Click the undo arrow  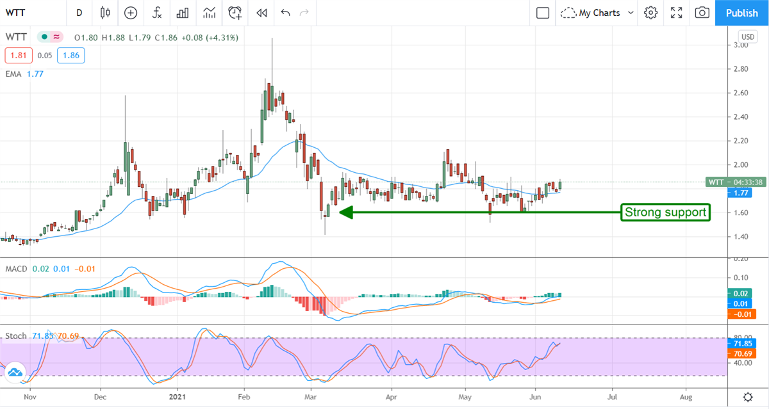tap(285, 13)
